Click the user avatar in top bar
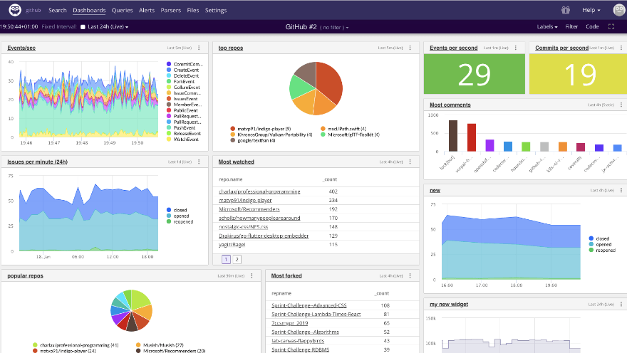 (618, 10)
